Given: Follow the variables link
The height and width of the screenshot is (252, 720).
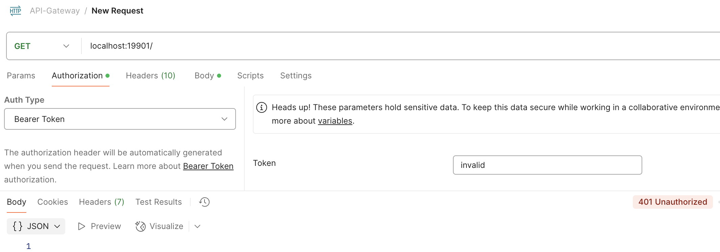Looking at the screenshot, I should [x=335, y=121].
